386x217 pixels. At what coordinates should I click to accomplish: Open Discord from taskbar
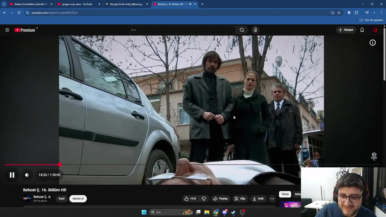point(224,212)
